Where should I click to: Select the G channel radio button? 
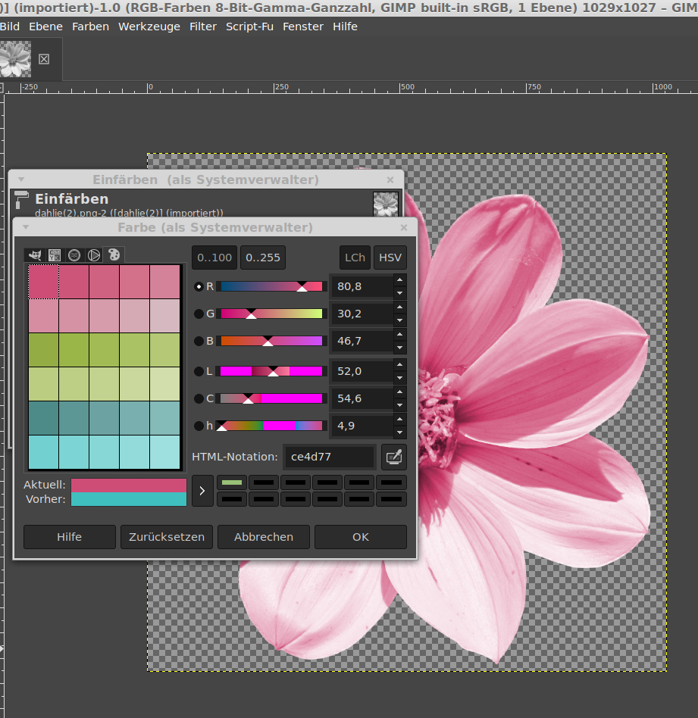[199, 314]
